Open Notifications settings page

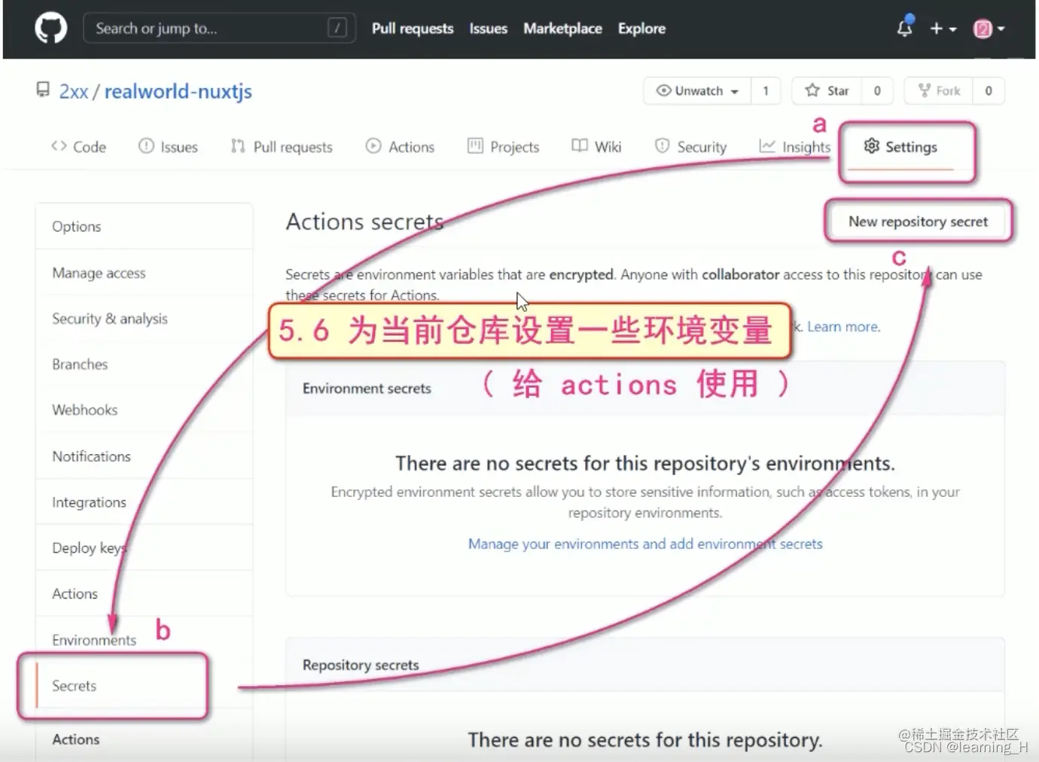pos(144,456)
